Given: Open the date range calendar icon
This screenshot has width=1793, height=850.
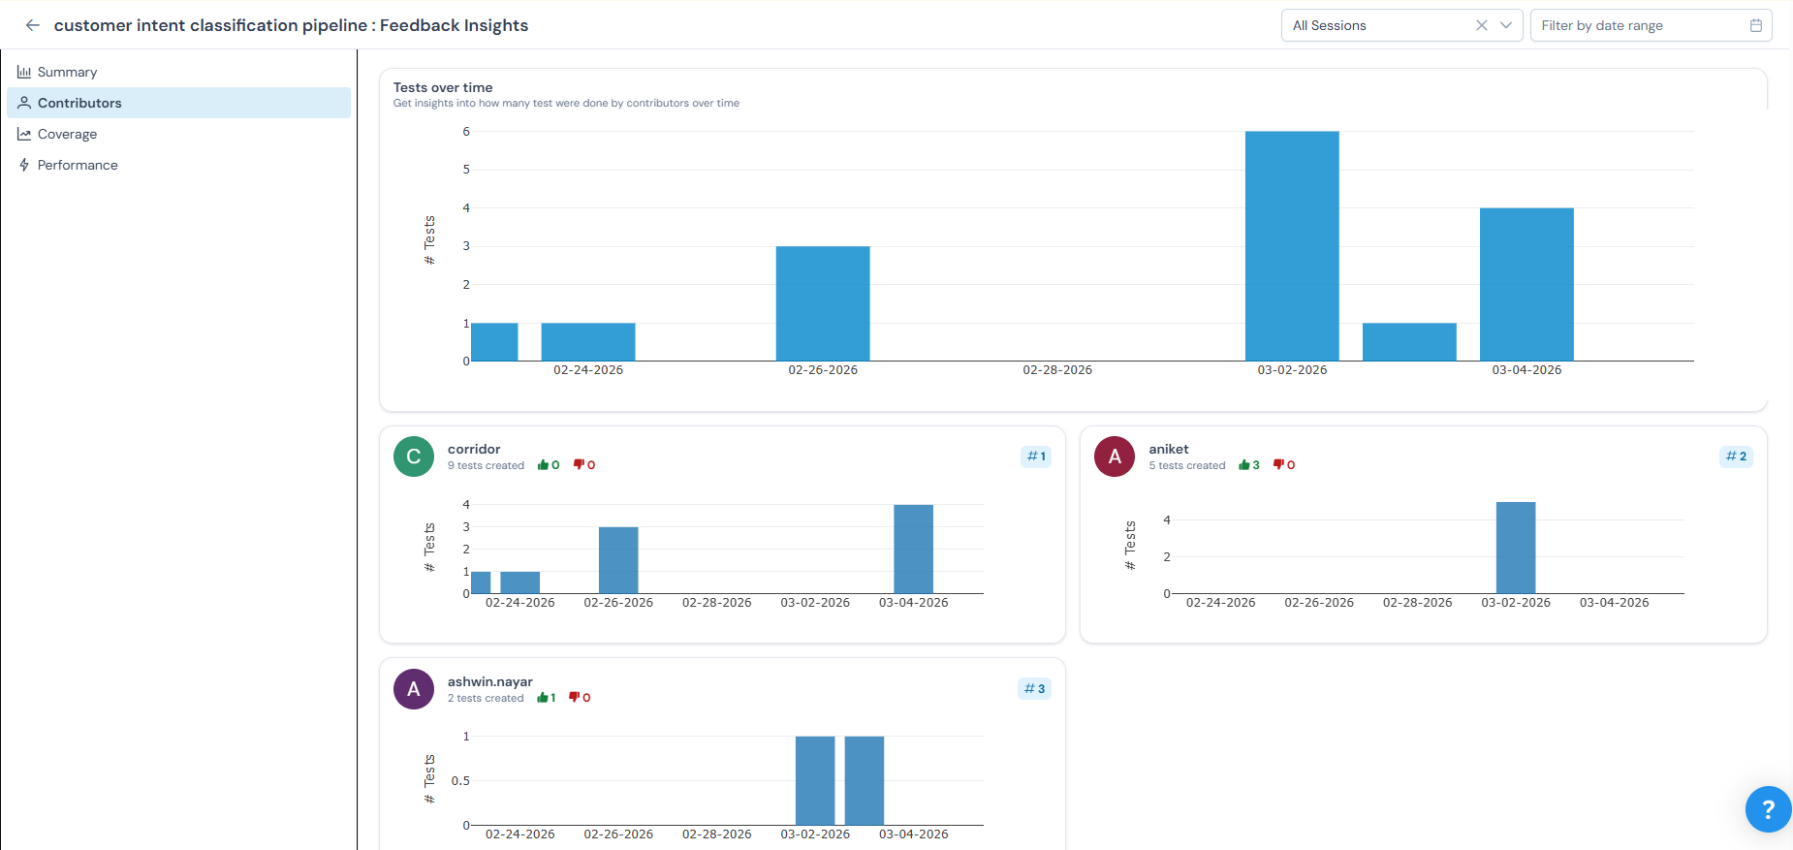Looking at the screenshot, I should click(1755, 25).
